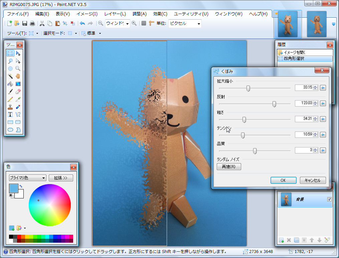This screenshot has height=258, width=339.
Task: Pick the Paint Bucket tool
Action: pos(10,84)
